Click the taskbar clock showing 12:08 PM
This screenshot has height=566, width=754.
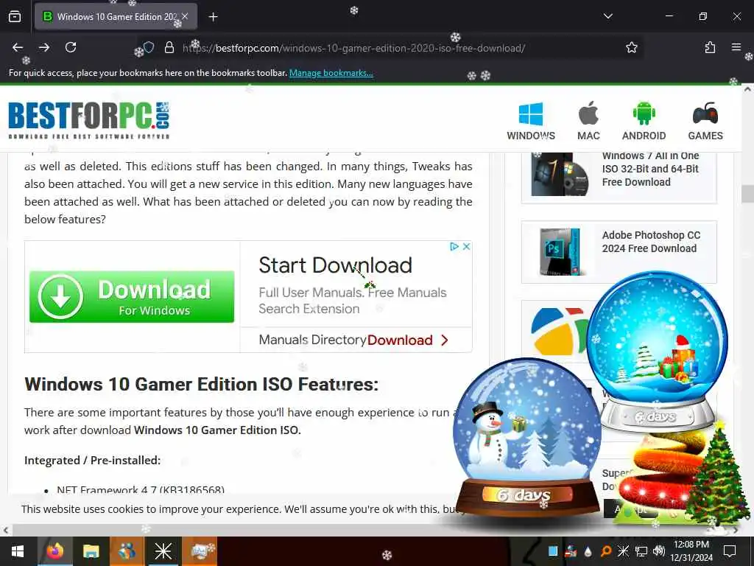tap(691, 551)
